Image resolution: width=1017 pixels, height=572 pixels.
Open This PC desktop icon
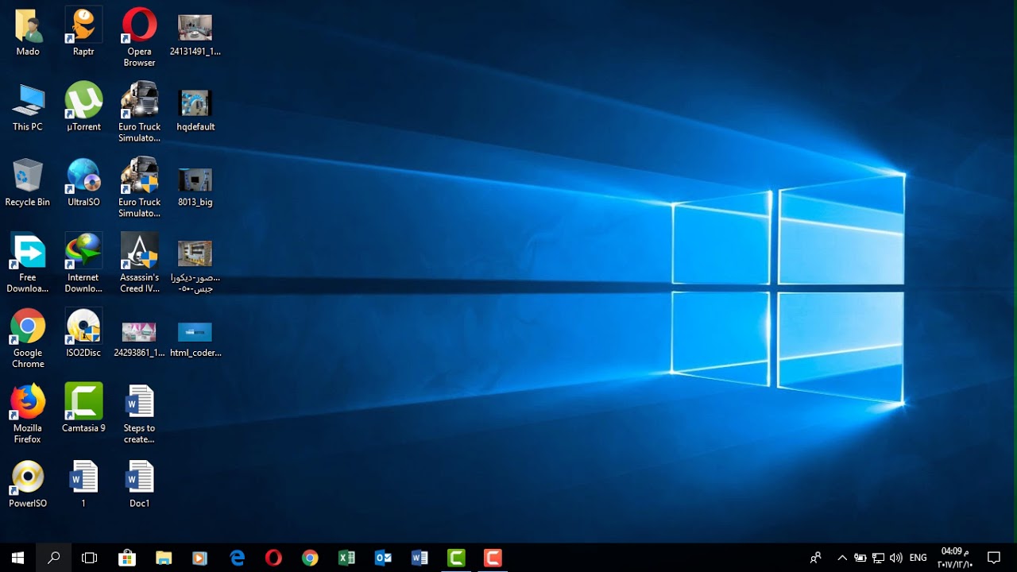point(28,102)
